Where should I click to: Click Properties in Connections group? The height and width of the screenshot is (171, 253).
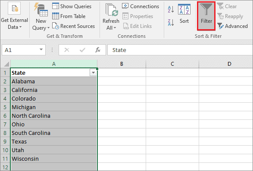pyautogui.click(x=137, y=16)
